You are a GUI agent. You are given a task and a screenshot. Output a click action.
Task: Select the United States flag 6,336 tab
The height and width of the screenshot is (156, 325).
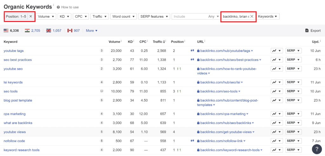click(x=11, y=31)
